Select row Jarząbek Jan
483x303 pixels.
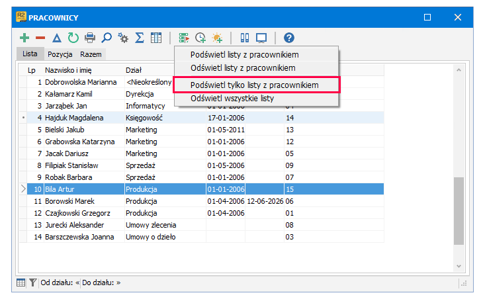pyautogui.click(x=202, y=106)
